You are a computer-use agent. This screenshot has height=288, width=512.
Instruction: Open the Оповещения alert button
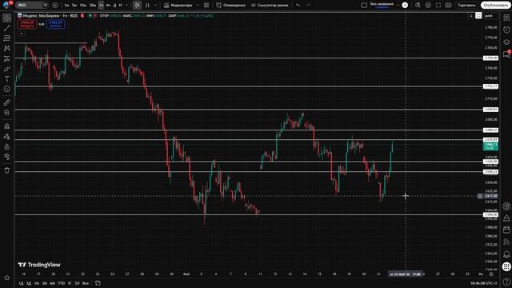231,6
